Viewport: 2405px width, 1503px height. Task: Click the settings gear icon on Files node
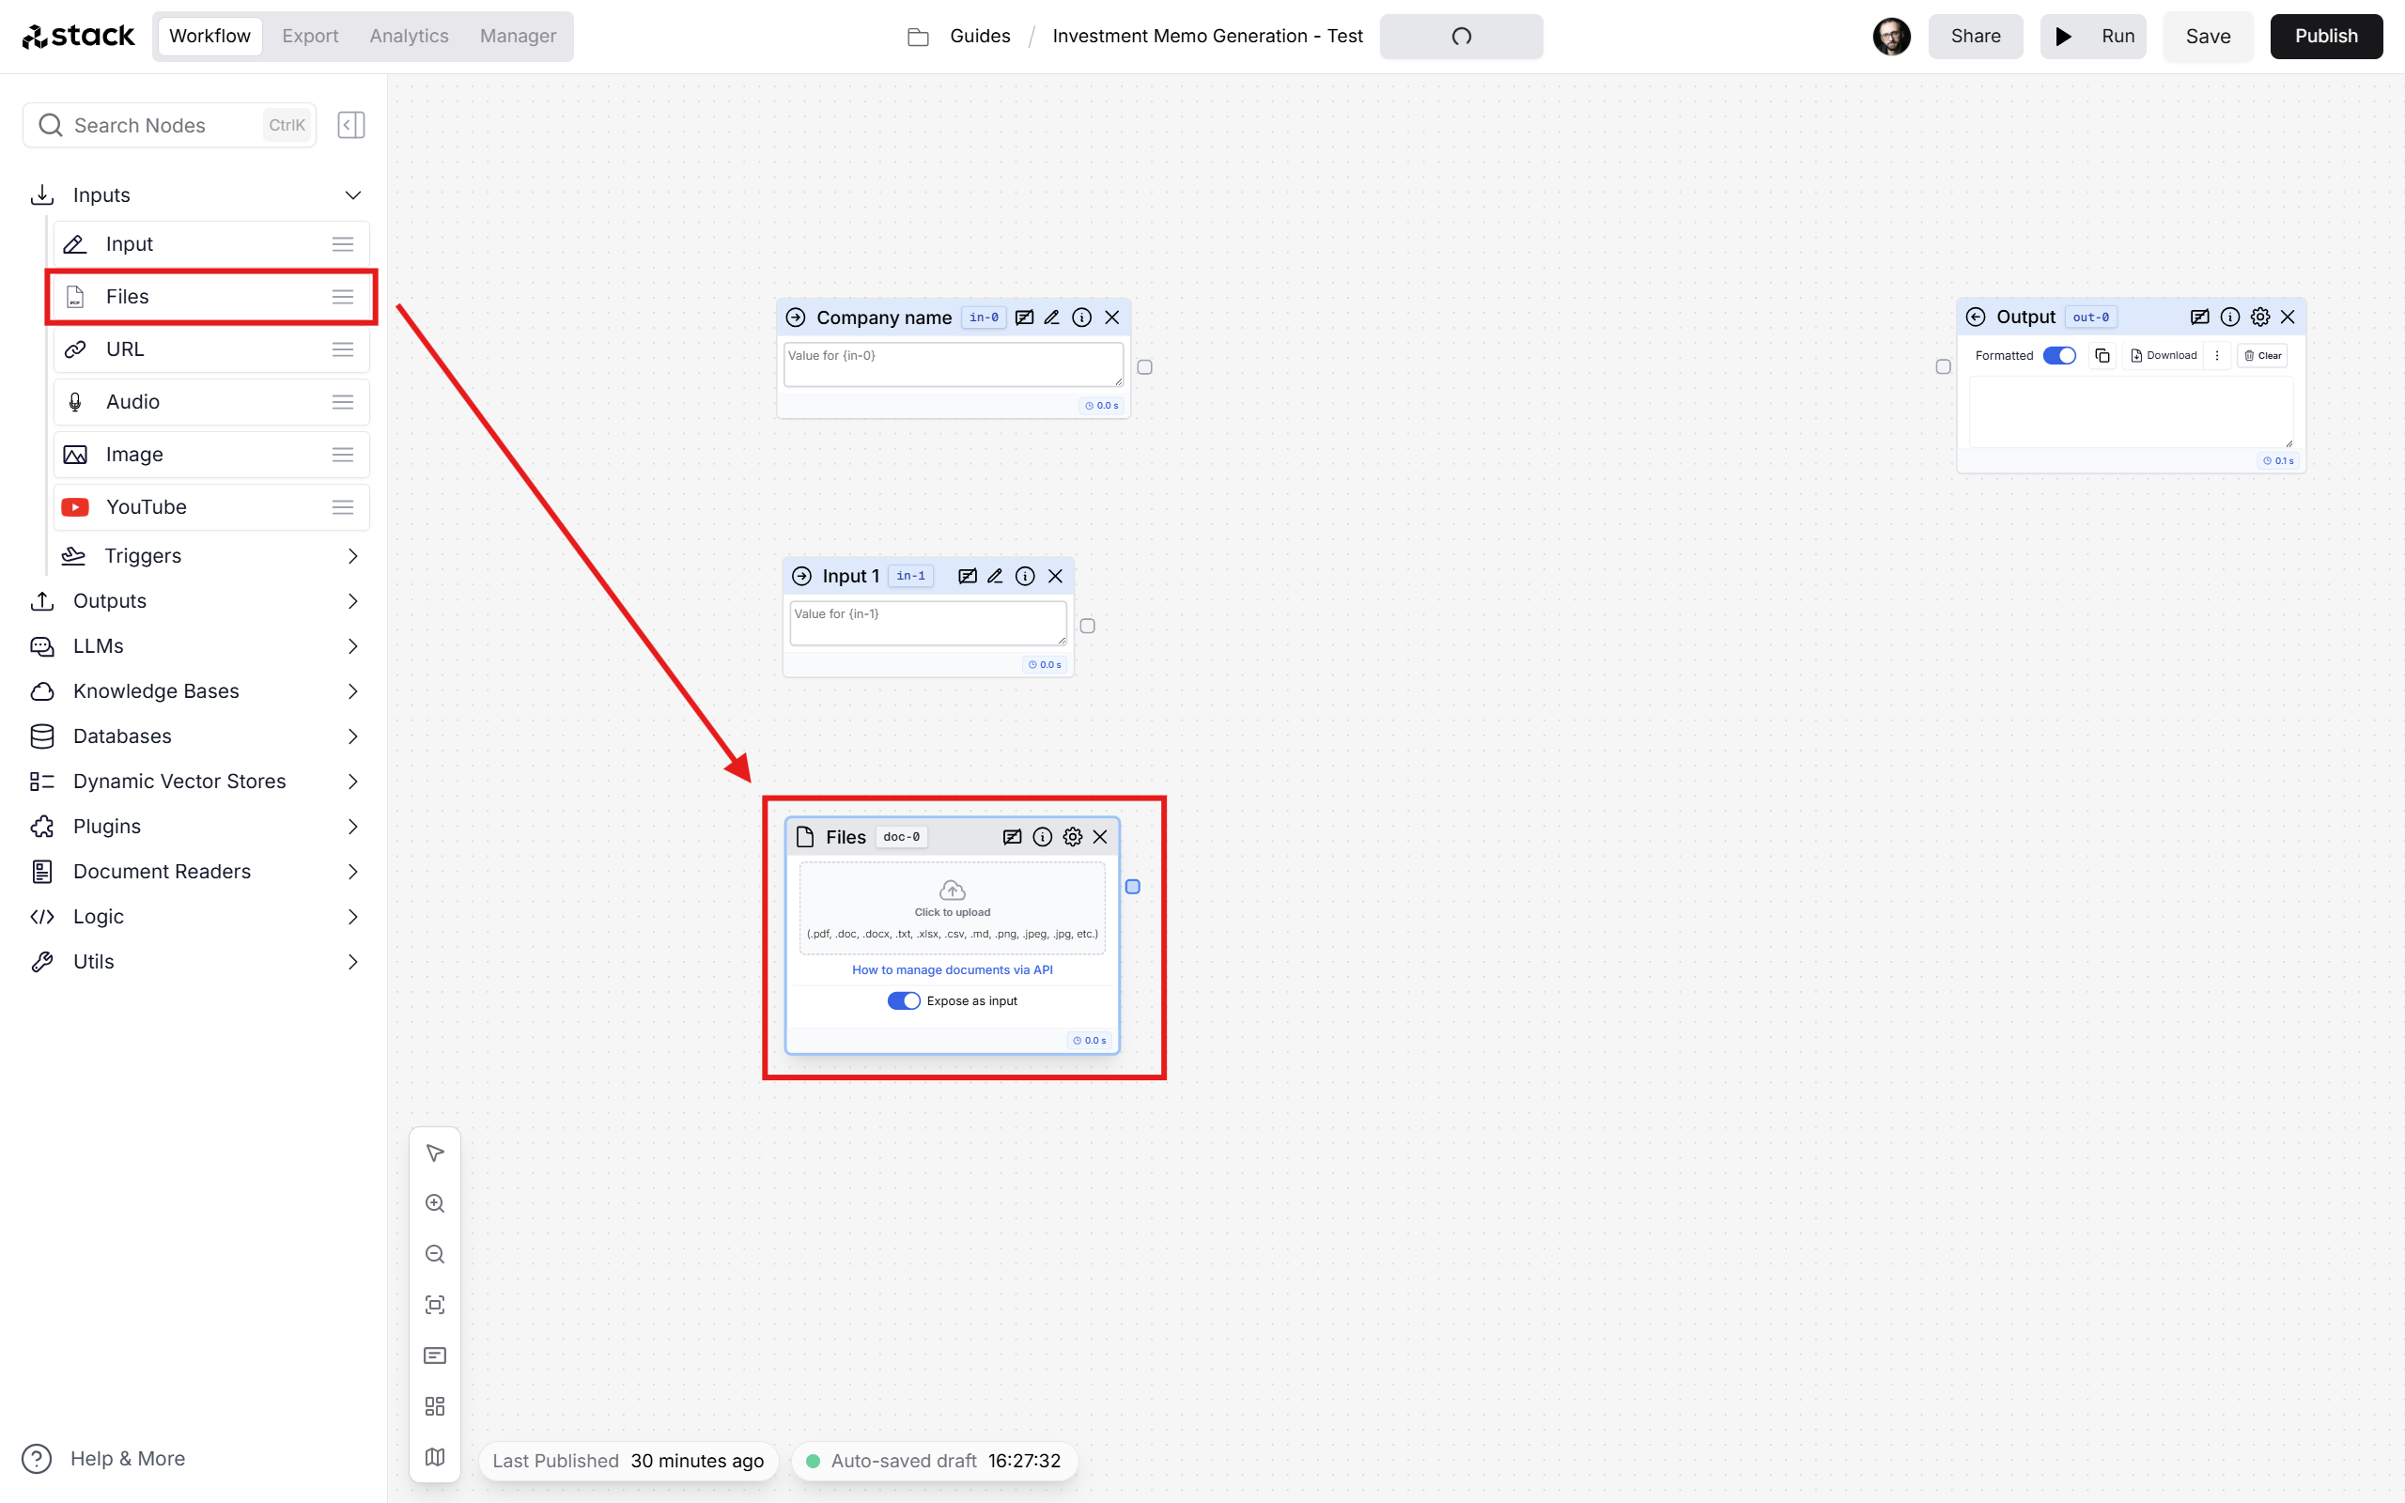point(1074,836)
